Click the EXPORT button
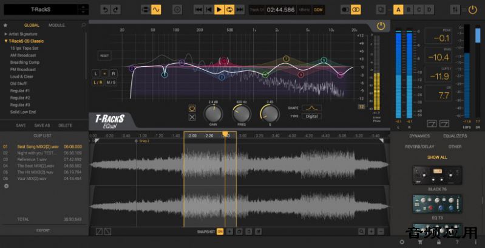Viewport: 485px width, 248px height. 43,230
